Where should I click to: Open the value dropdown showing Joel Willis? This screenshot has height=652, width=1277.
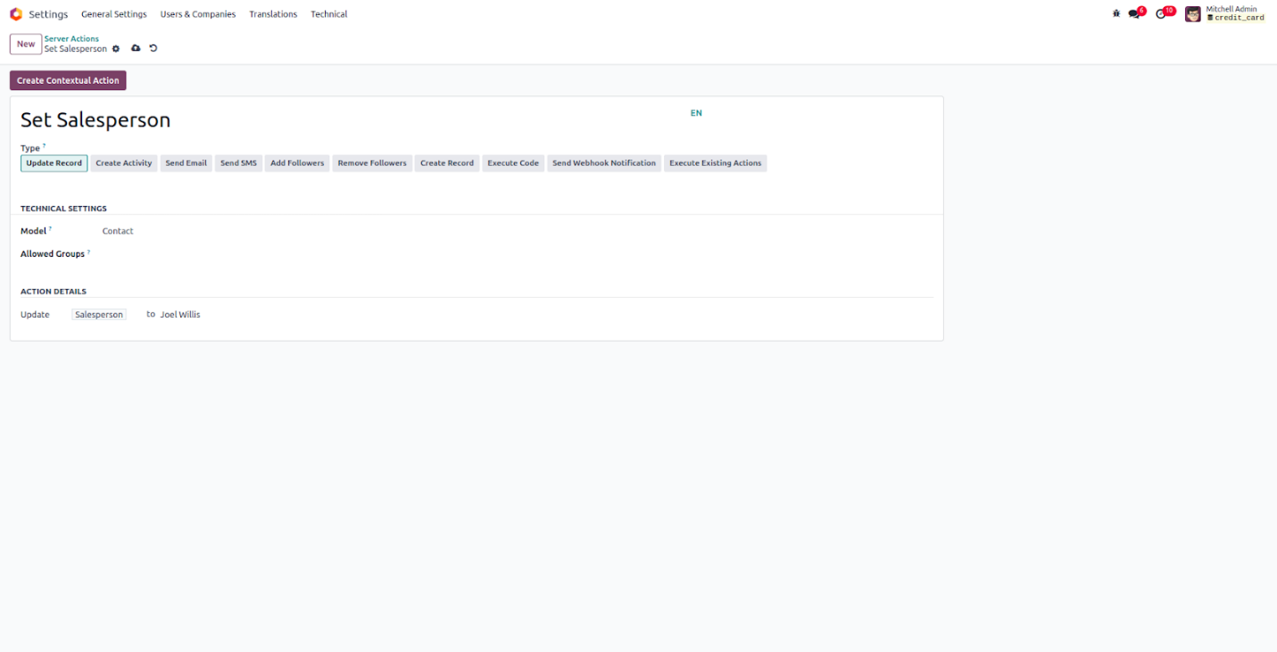pyautogui.click(x=180, y=315)
